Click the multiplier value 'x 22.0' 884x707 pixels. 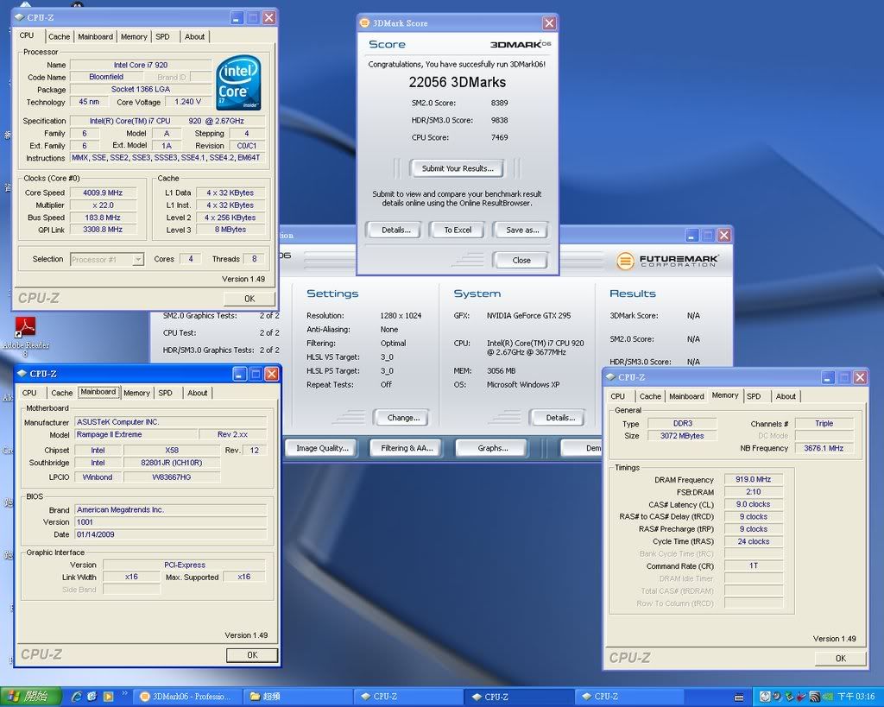(x=103, y=205)
